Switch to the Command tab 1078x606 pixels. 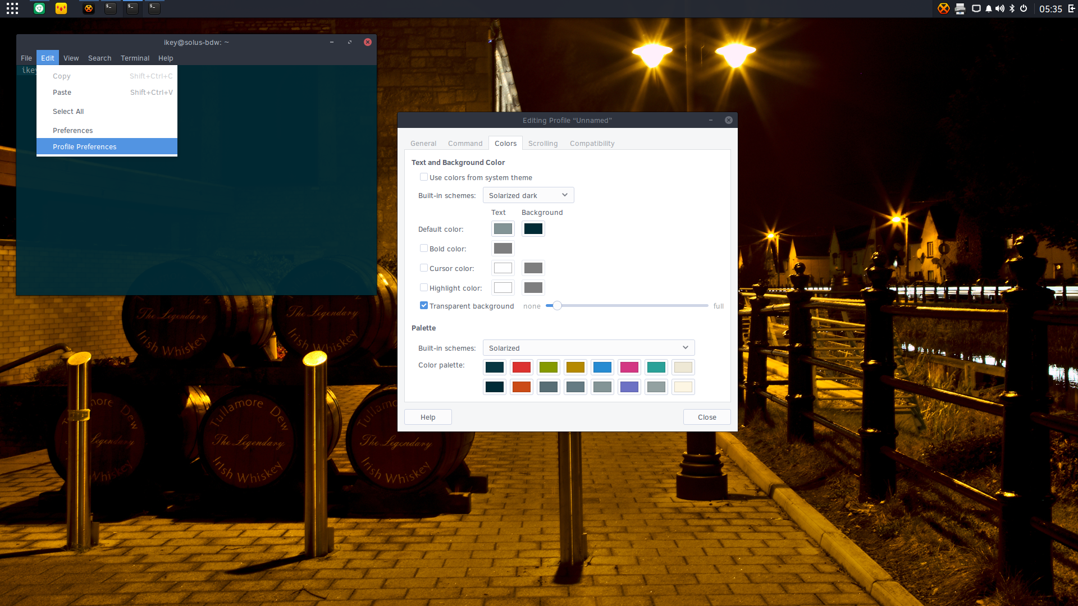465,143
